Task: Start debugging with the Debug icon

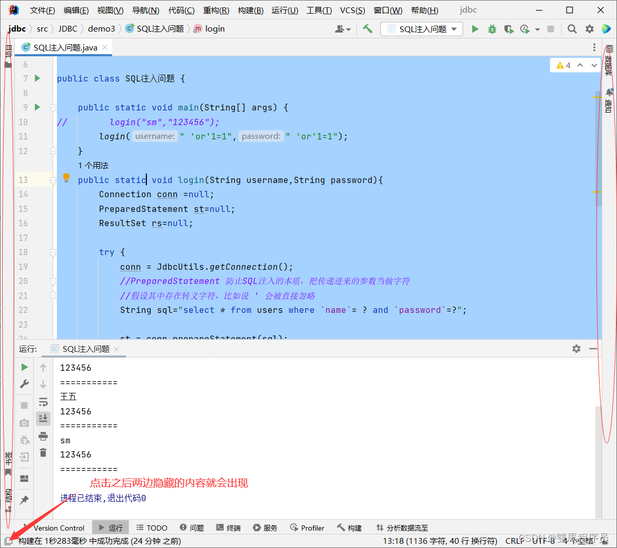Action: point(492,29)
